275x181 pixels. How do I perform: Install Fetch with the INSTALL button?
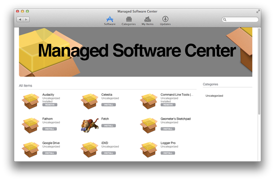pyautogui.click(x=109, y=126)
